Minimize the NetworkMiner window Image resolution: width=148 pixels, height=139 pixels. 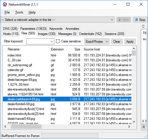coord(115,4)
